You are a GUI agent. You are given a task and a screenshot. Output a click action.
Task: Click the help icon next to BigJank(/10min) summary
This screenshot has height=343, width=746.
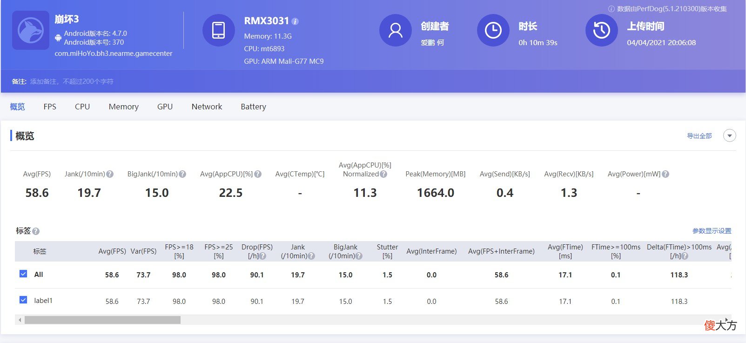coord(182,174)
